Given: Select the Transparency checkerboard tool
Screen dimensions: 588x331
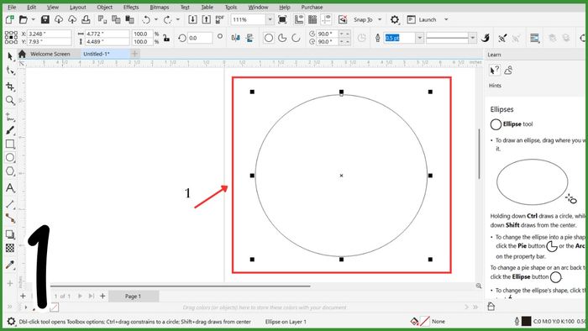Looking at the screenshot, I should [x=10, y=248].
